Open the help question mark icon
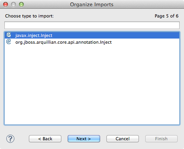Screen dimensions: 184x149 10,139
